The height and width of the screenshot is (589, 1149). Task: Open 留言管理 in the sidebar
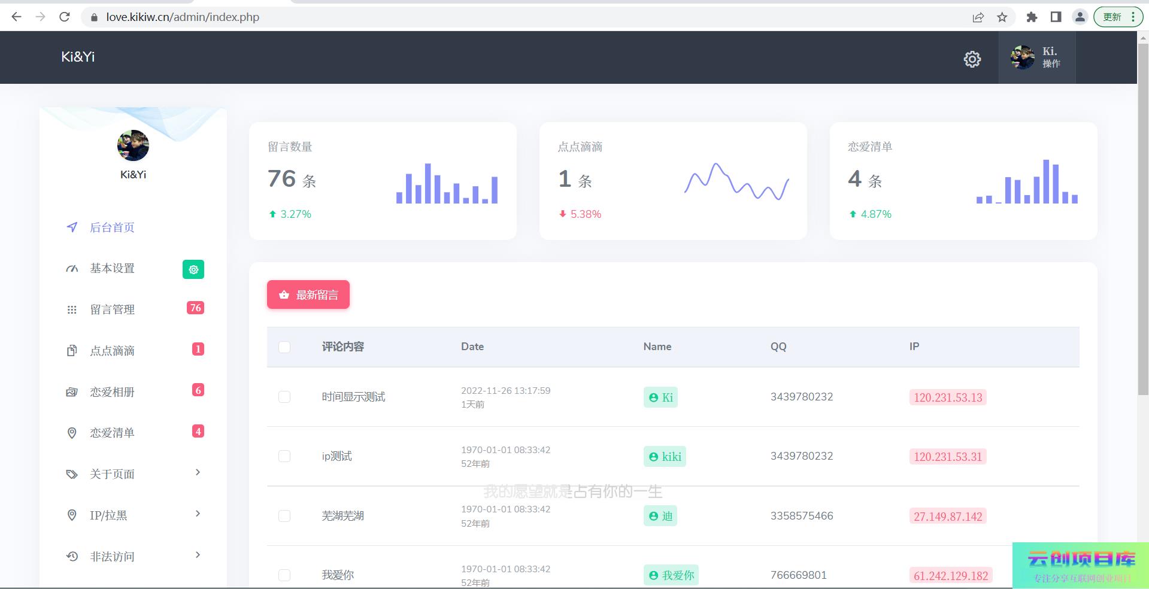coord(112,309)
